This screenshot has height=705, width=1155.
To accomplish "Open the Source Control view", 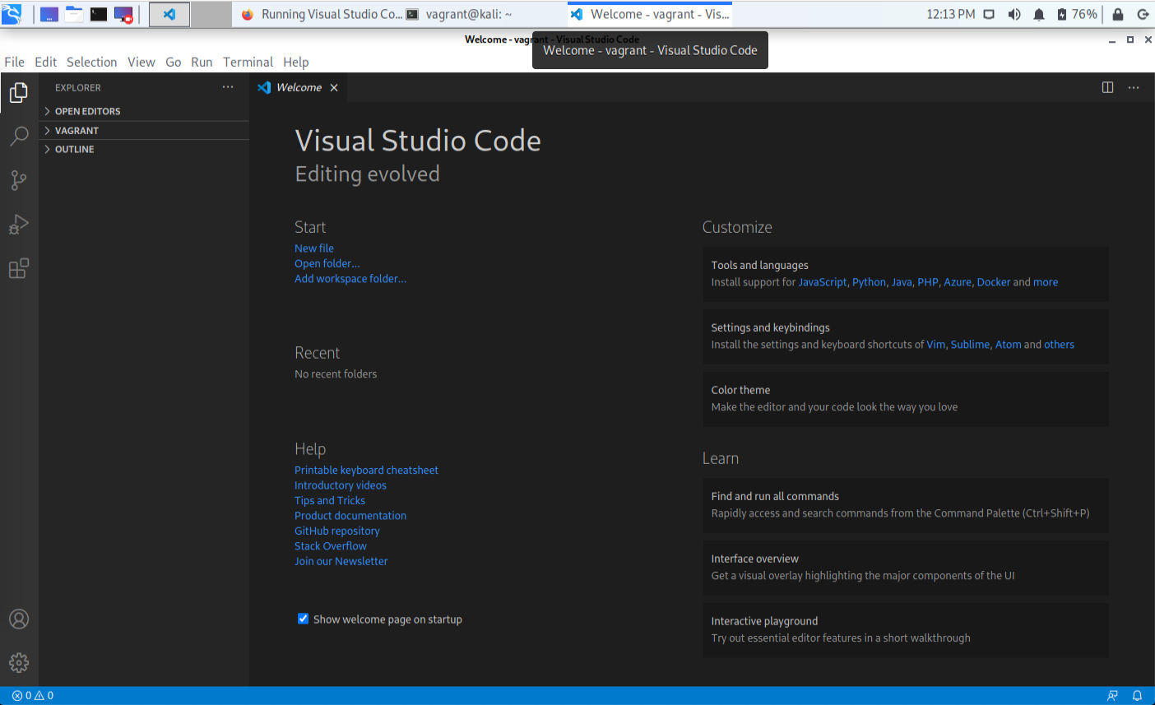I will click(x=18, y=181).
